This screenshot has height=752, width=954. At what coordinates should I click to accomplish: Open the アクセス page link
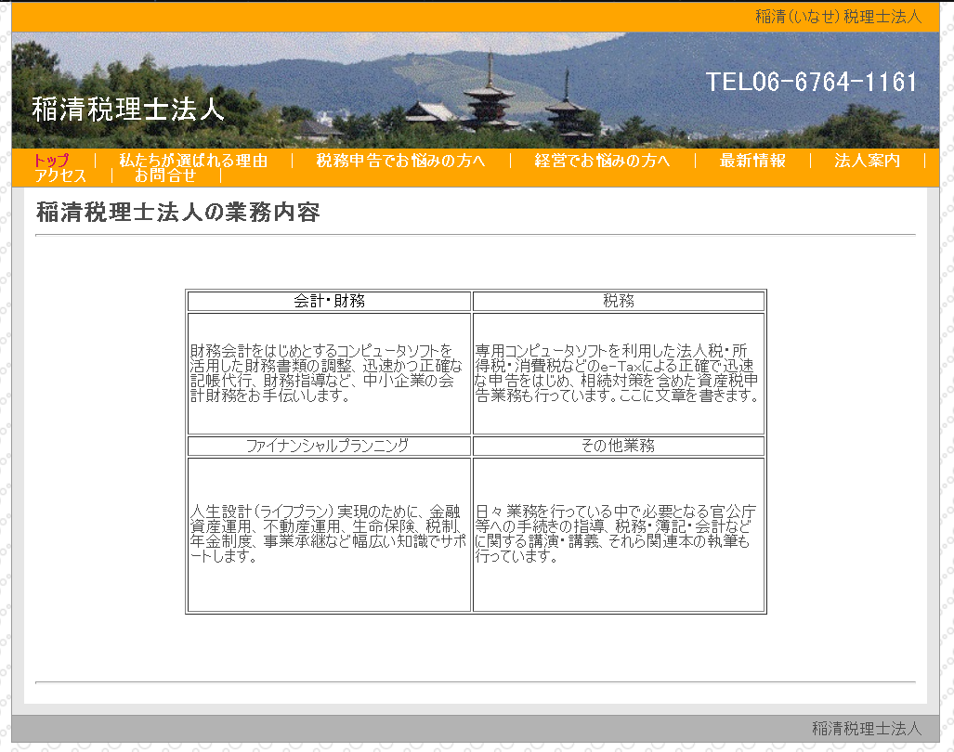click(x=60, y=175)
